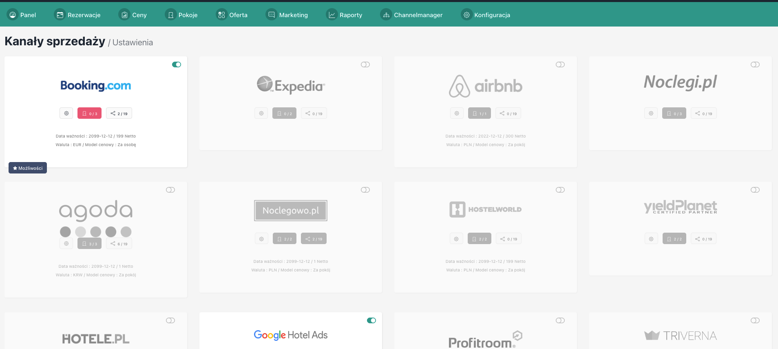Open Booking.com settings gear
The width and height of the screenshot is (778, 349).
(66, 113)
